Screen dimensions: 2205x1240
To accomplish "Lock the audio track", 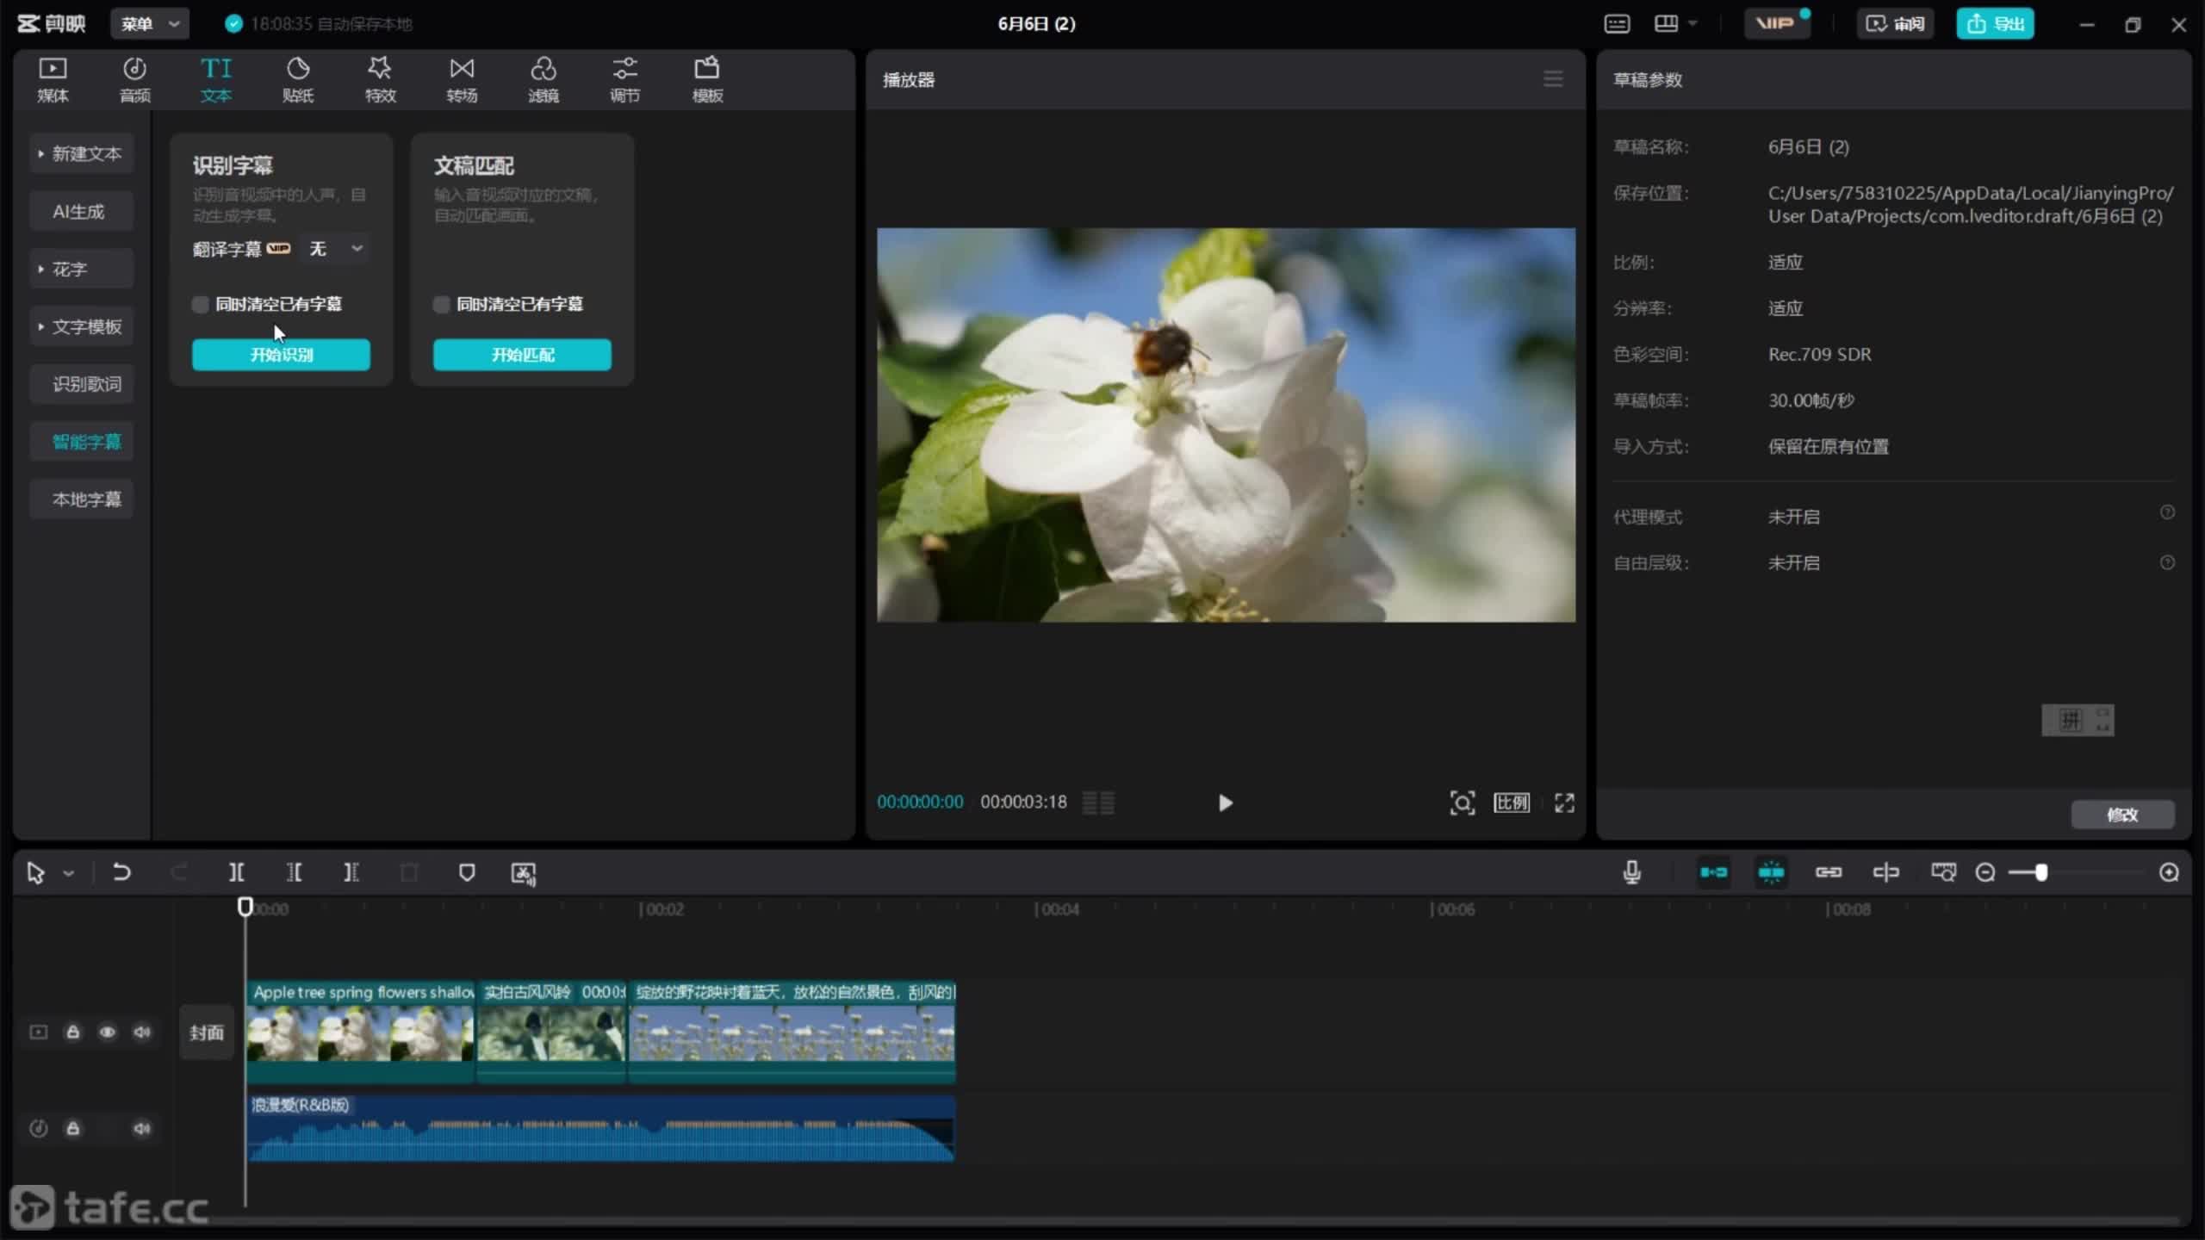I will click(x=73, y=1128).
